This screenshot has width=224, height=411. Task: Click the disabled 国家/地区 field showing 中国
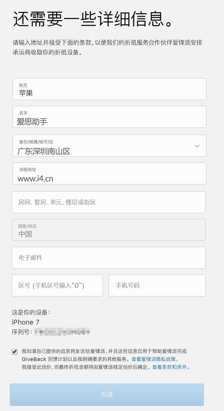109,230
